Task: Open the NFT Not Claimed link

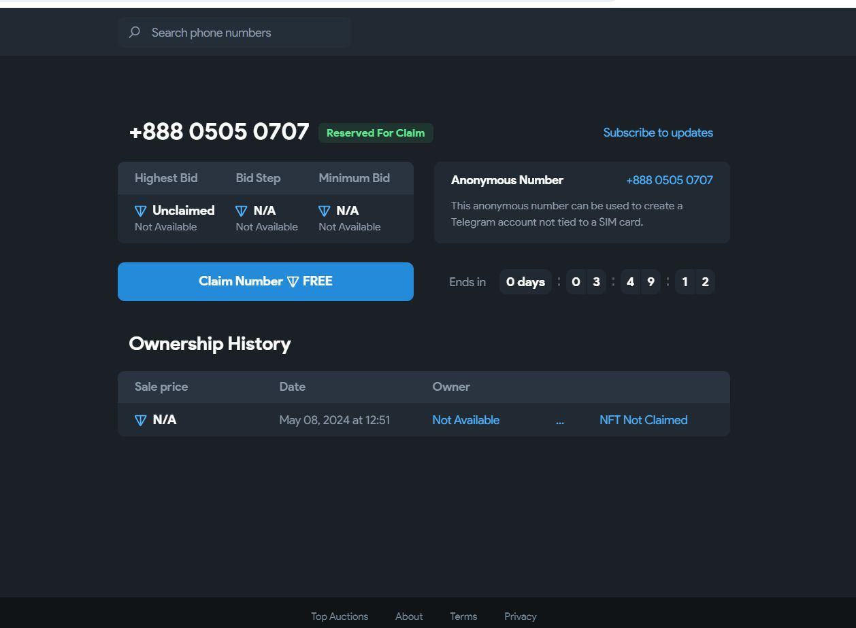Action: coord(644,420)
